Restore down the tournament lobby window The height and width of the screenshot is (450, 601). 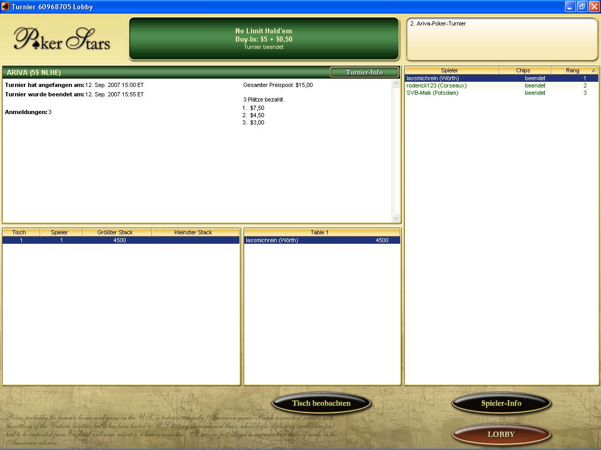[582, 6]
